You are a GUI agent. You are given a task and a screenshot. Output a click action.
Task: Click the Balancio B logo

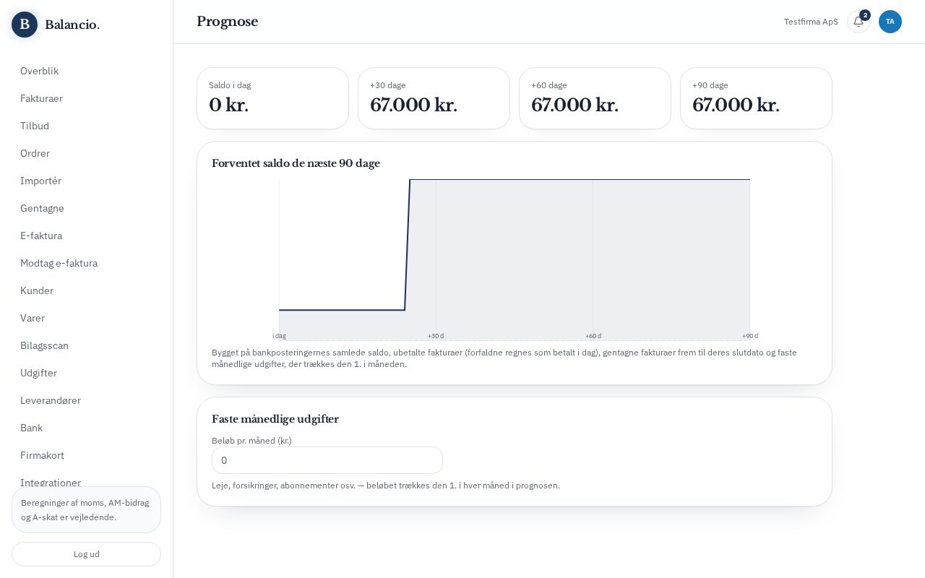point(25,25)
